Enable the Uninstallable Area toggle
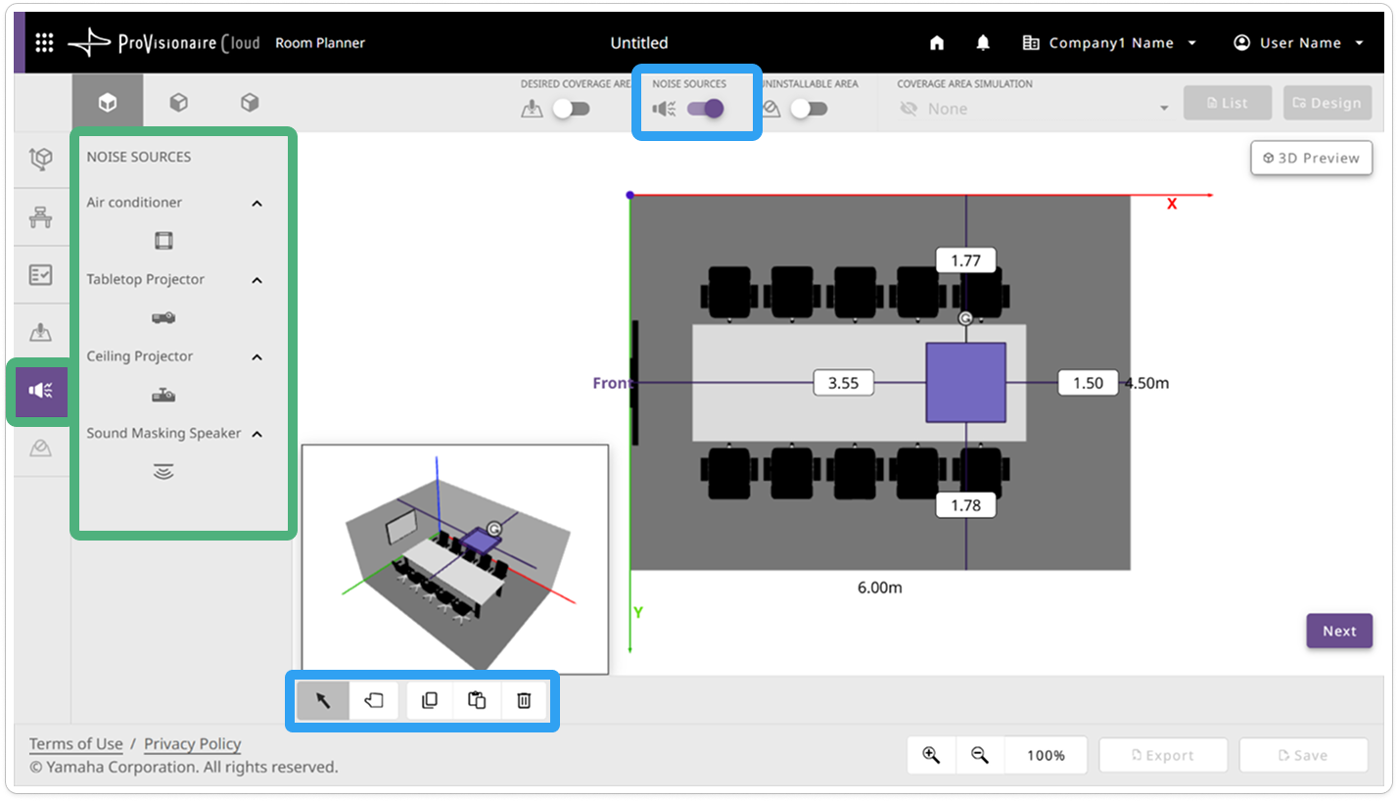Screen dimensions: 1398x801 pyautogui.click(x=809, y=109)
